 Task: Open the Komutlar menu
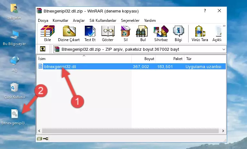[x=60, y=21]
